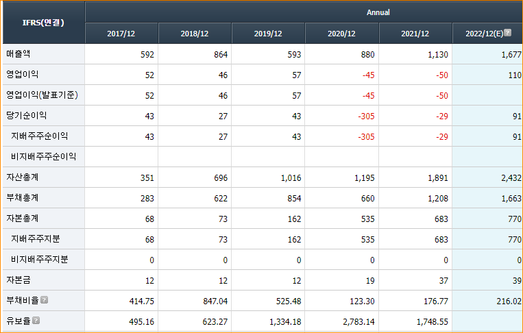Click the help icon beside 유보율
This screenshot has width=523, height=333.
pyautogui.click(x=36, y=321)
